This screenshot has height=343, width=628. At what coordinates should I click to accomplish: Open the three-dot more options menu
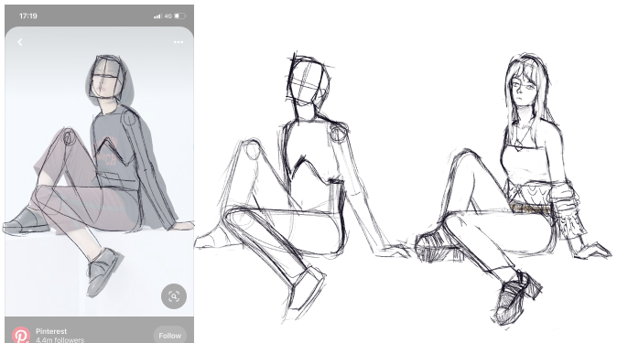pos(179,42)
